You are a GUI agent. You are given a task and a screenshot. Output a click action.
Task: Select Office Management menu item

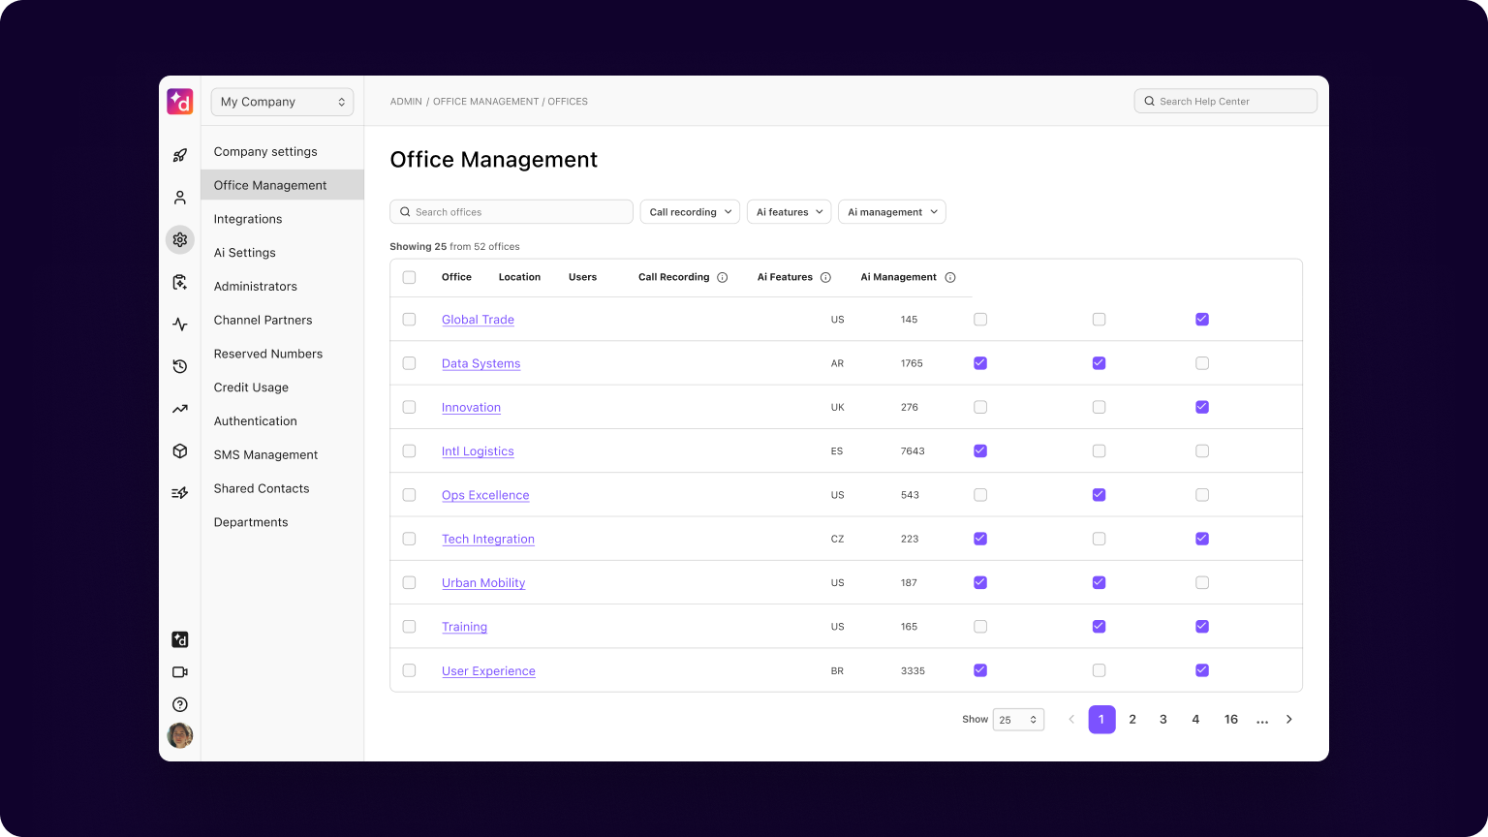coord(282,185)
